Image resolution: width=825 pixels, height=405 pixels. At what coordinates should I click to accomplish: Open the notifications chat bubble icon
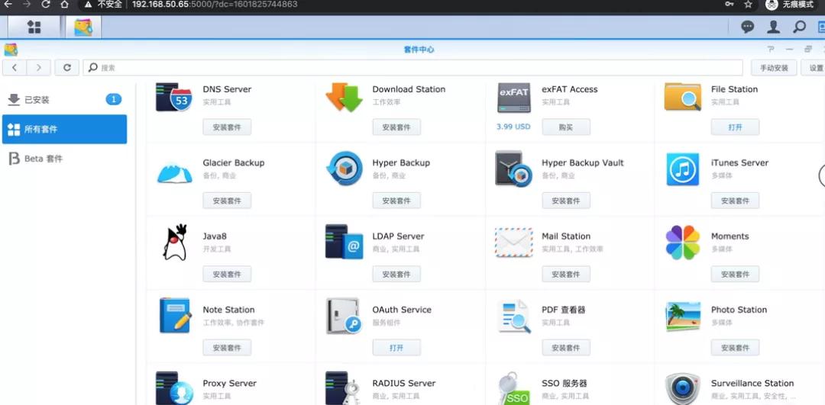pos(747,27)
